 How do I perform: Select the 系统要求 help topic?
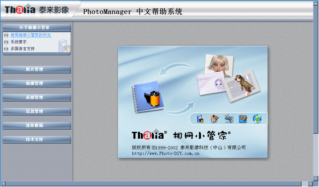pyautogui.click(x=19, y=42)
